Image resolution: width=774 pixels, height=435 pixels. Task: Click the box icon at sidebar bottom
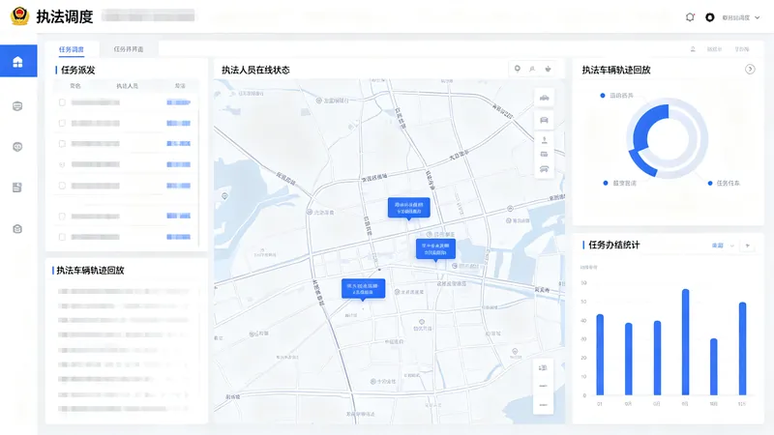pos(17,229)
